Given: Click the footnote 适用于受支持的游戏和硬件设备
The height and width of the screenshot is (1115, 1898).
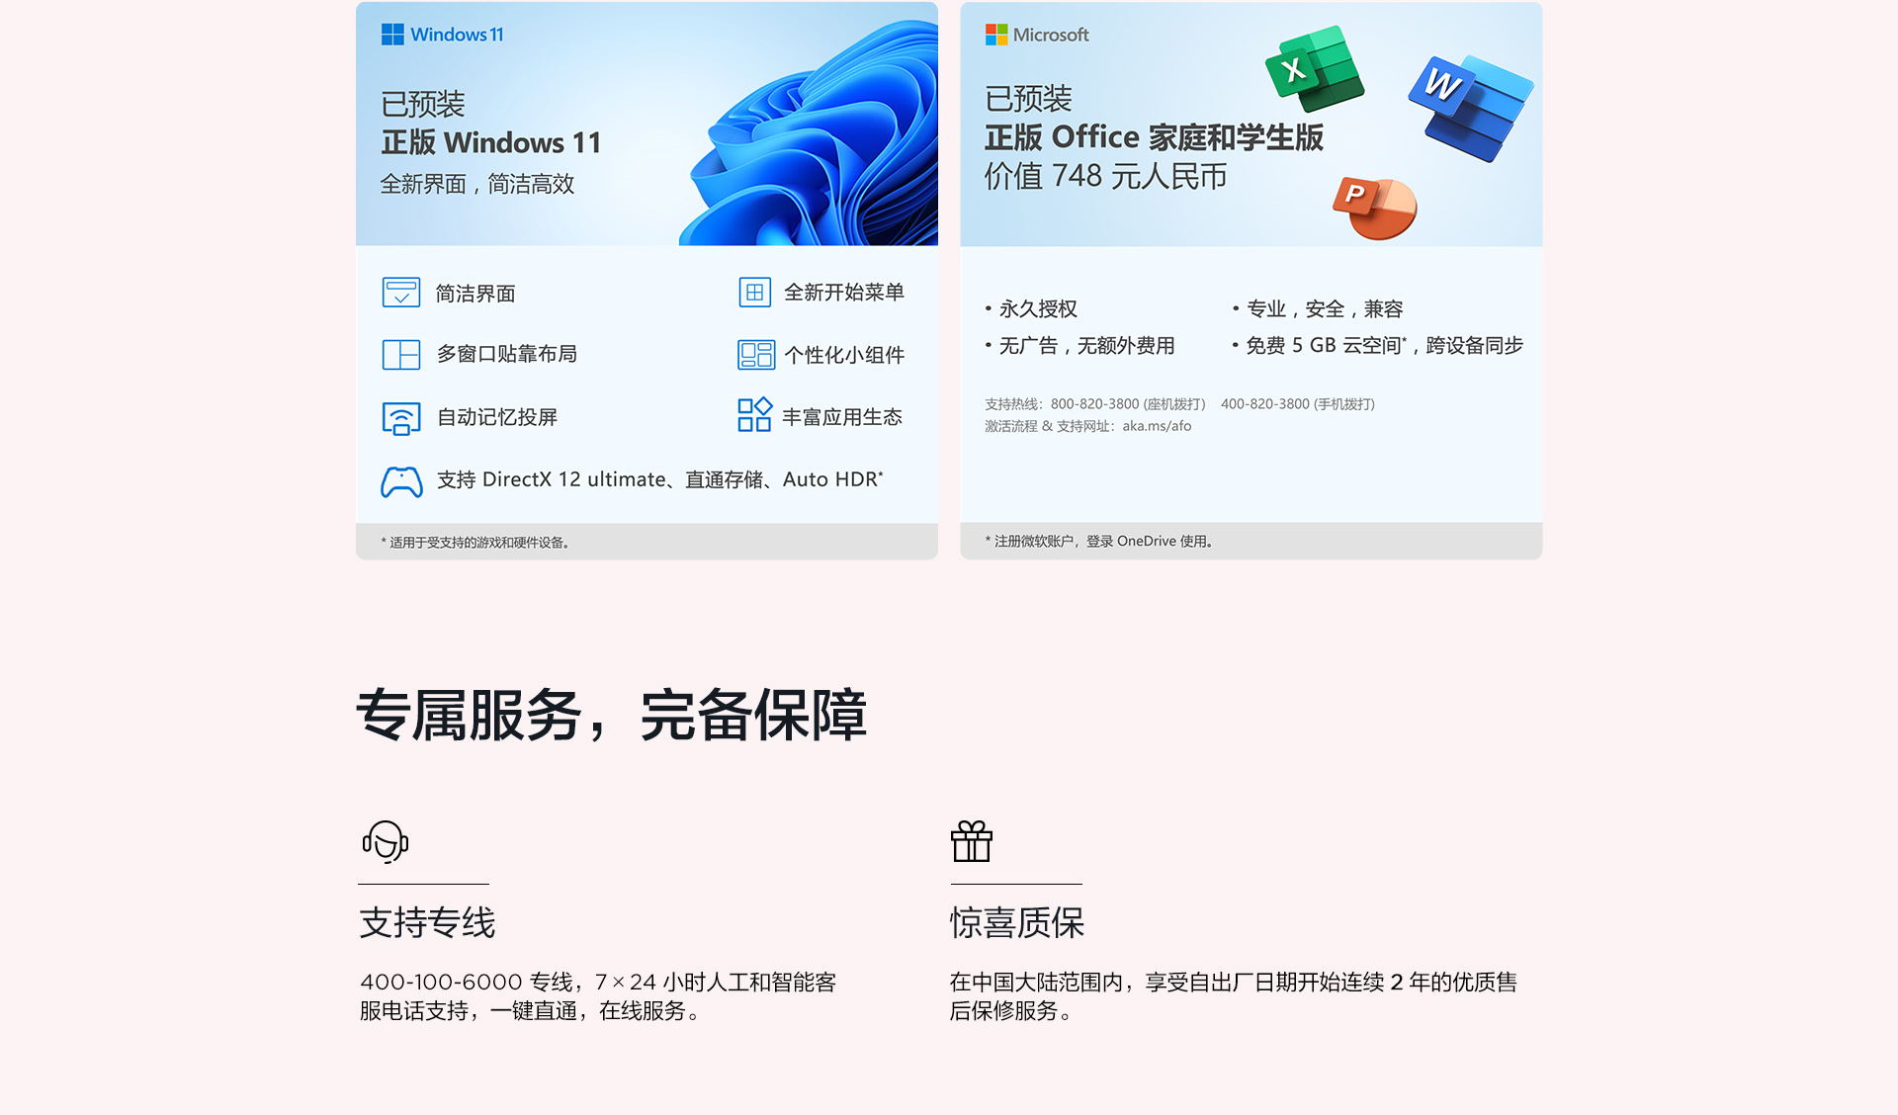Looking at the screenshot, I should [475, 543].
